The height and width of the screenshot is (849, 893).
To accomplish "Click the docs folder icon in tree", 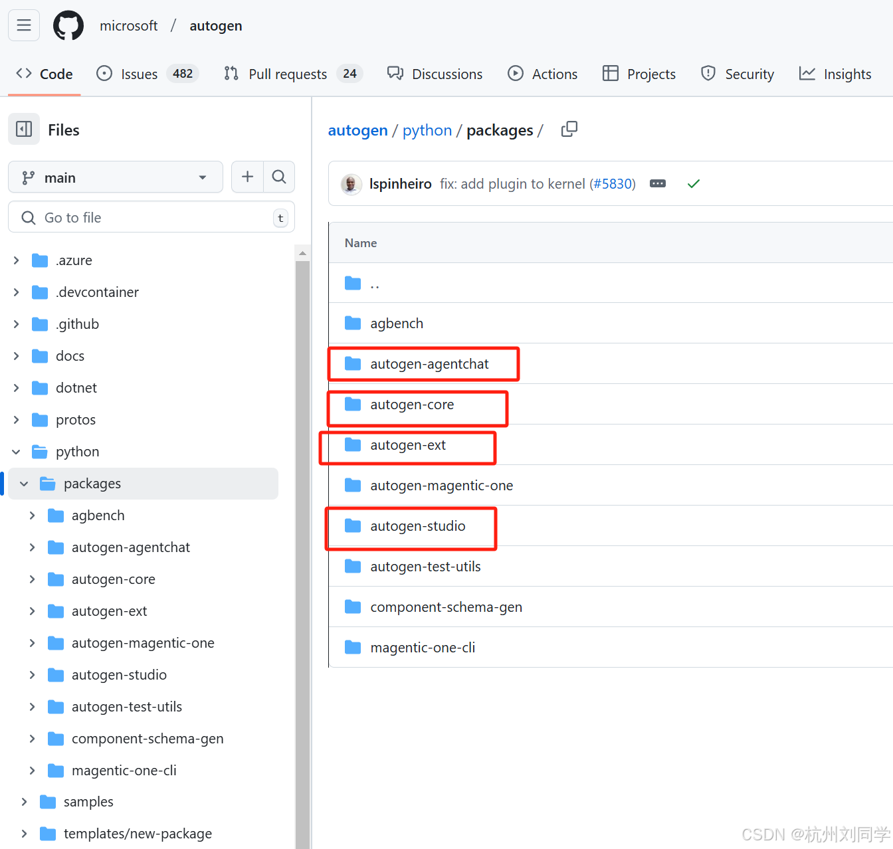I will tap(40, 356).
